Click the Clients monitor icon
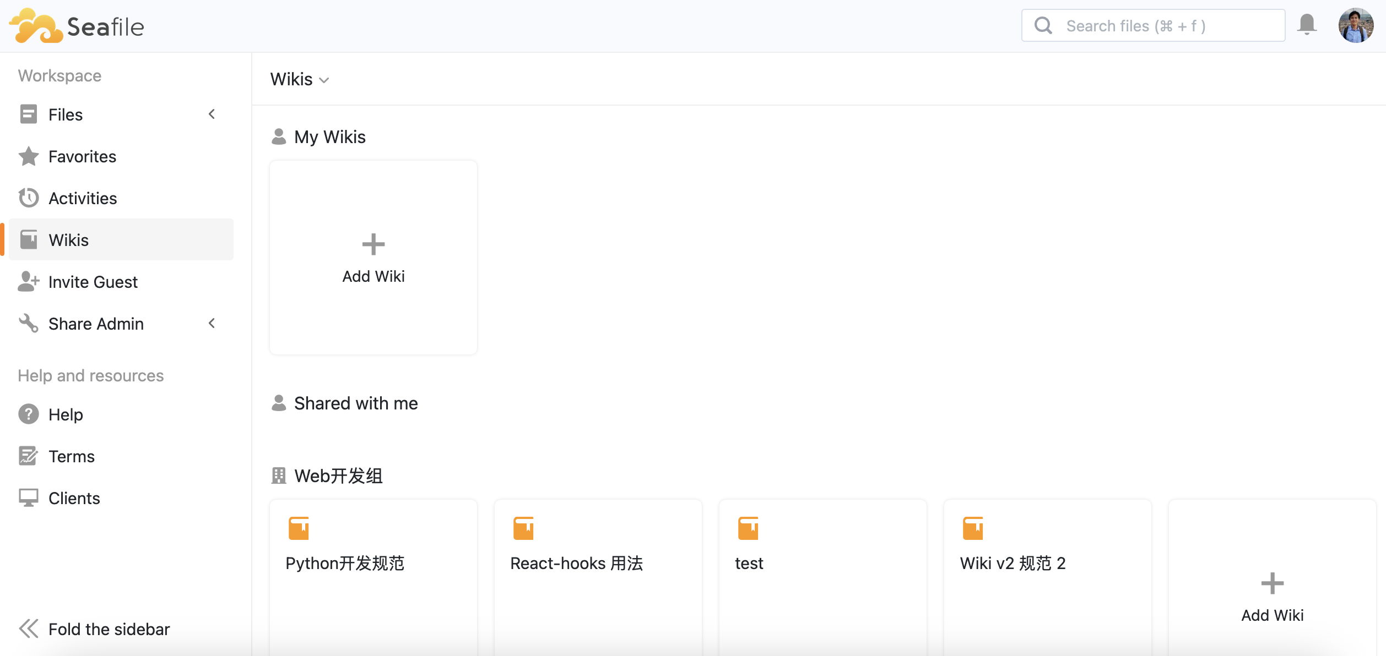The width and height of the screenshot is (1386, 656). [x=29, y=498]
